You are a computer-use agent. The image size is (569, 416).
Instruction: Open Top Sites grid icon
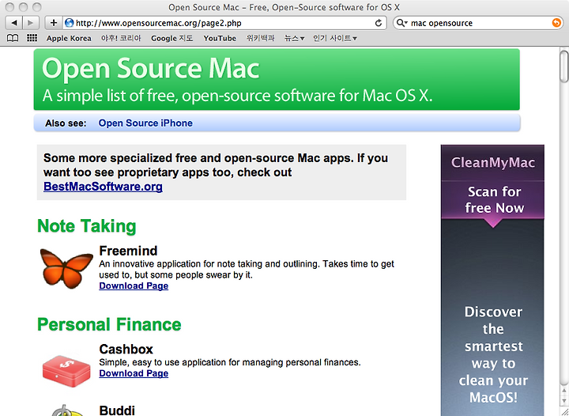[32, 38]
